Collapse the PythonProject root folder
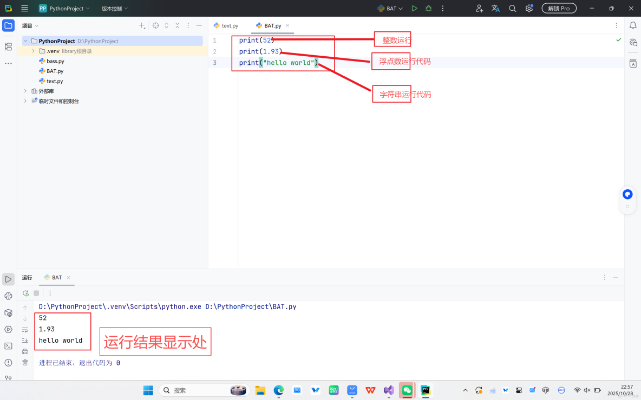641x400 pixels. pyautogui.click(x=25, y=41)
